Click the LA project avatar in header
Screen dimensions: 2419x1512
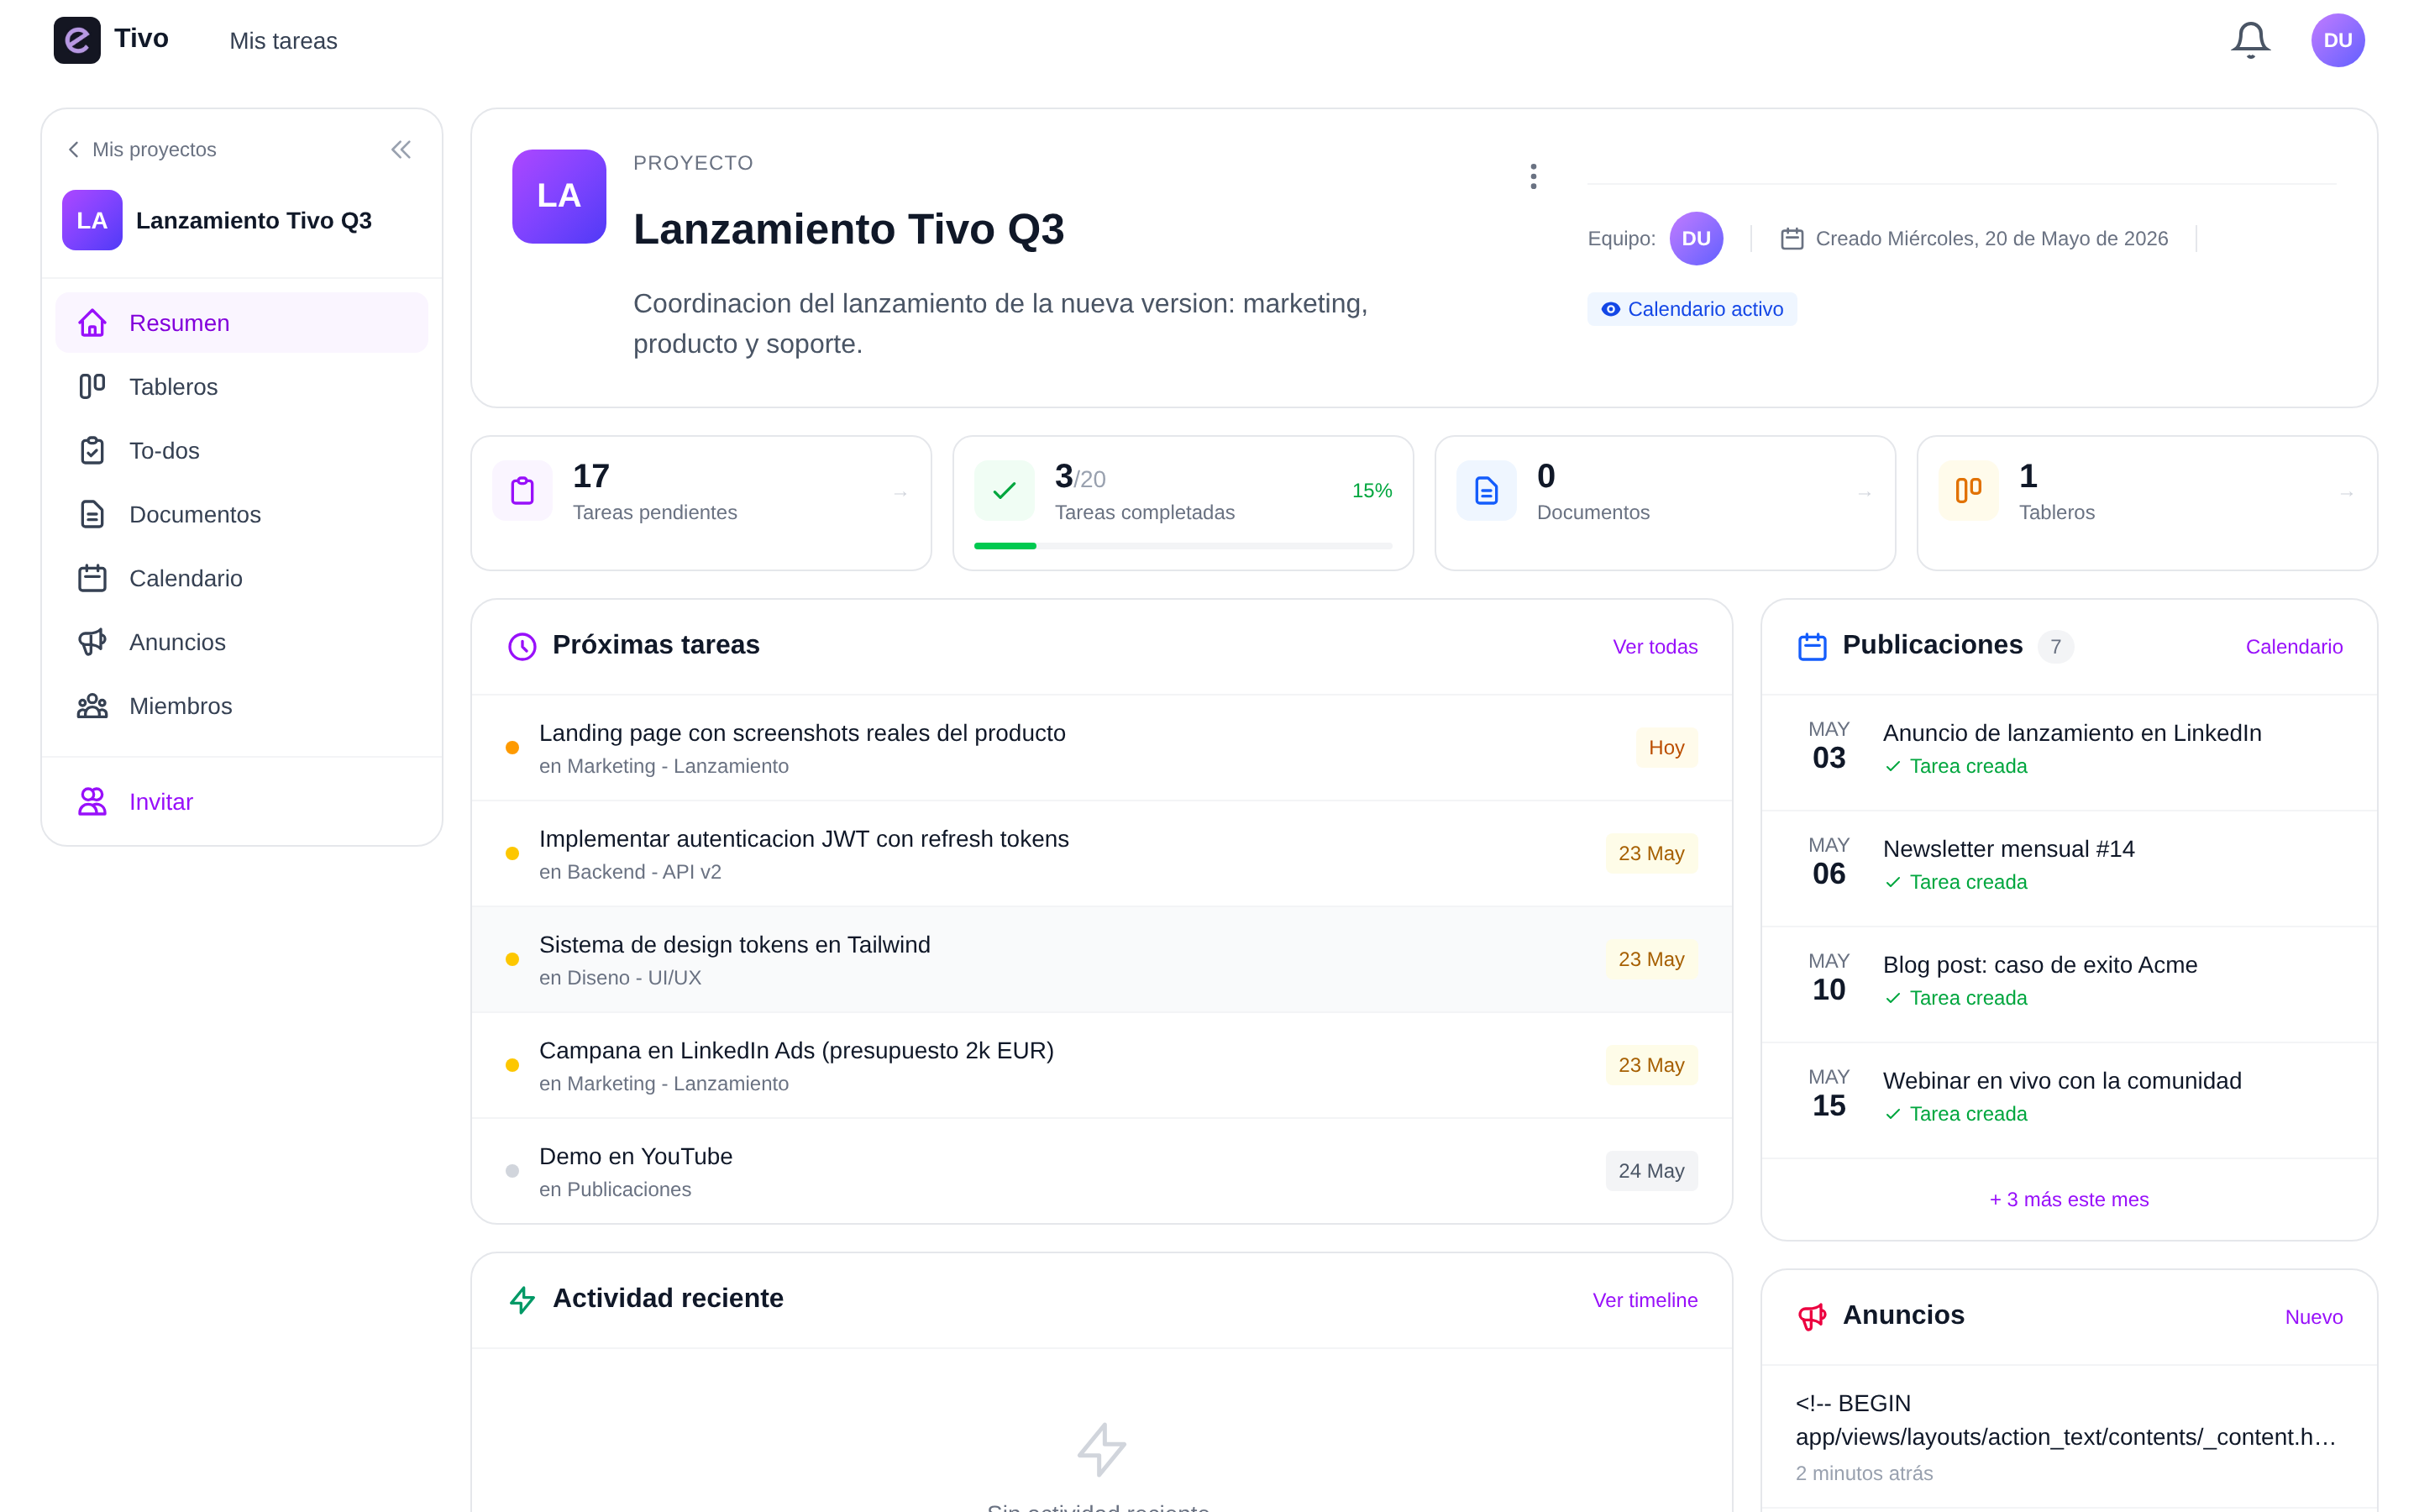click(559, 196)
